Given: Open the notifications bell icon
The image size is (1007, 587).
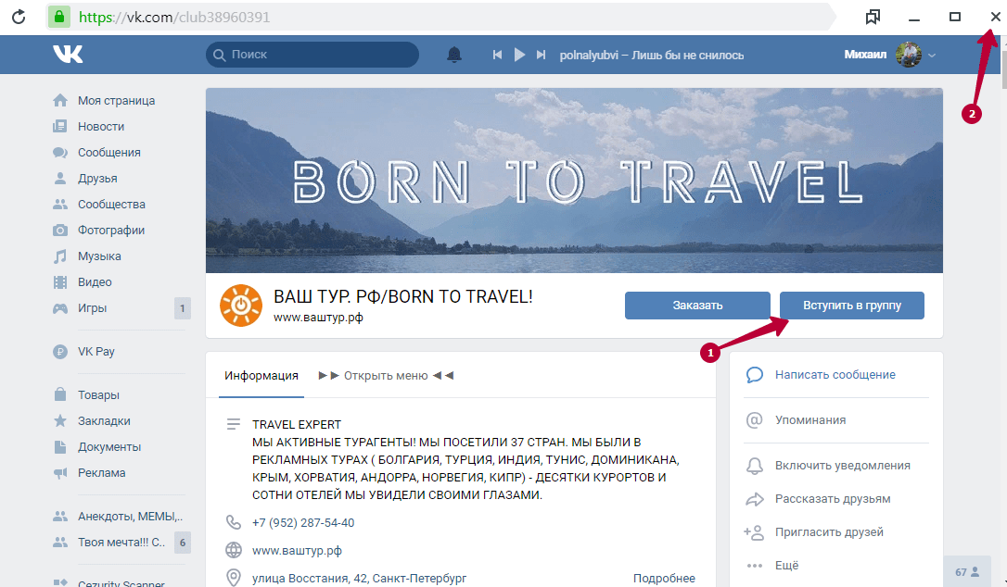Looking at the screenshot, I should click(454, 55).
